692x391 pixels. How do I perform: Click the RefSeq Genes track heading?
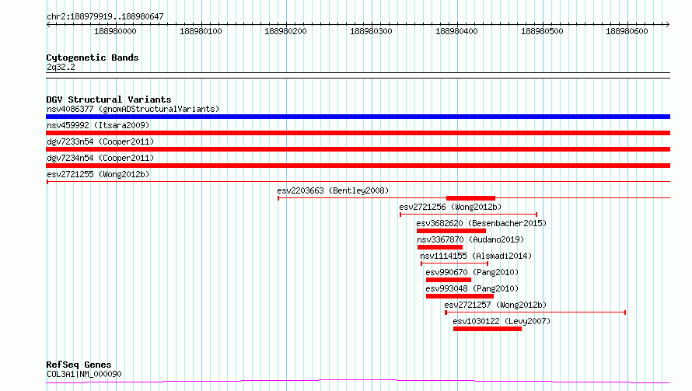click(79, 365)
